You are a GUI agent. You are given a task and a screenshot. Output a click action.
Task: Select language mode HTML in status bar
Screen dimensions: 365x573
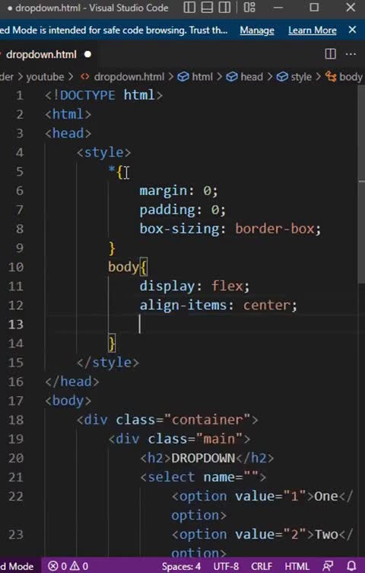(x=297, y=566)
